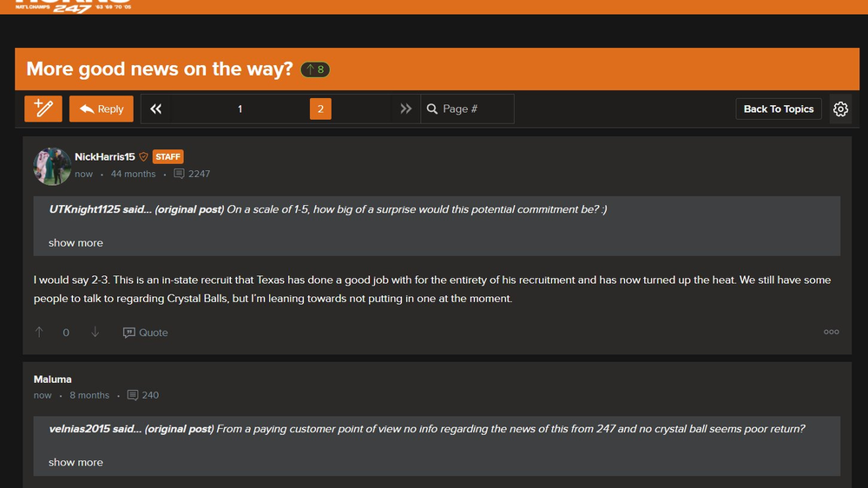Open Maluma's user profile link
This screenshot has width=868, height=488.
pyautogui.click(x=53, y=379)
